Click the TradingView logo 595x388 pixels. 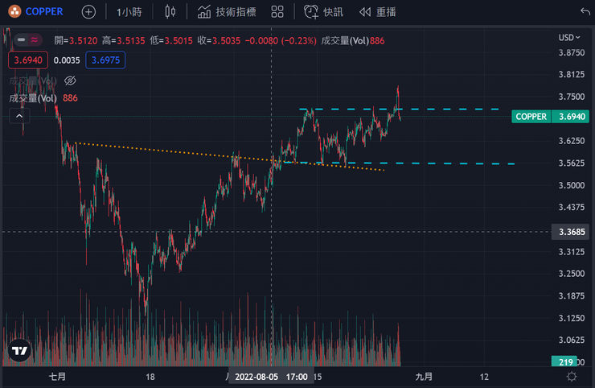point(20,351)
